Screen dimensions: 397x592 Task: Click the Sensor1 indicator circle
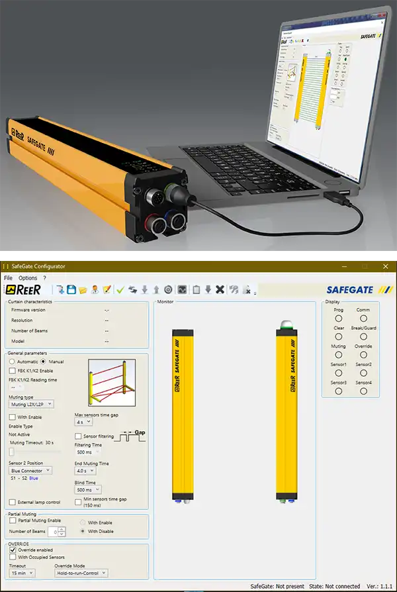pyautogui.click(x=339, y=373)
